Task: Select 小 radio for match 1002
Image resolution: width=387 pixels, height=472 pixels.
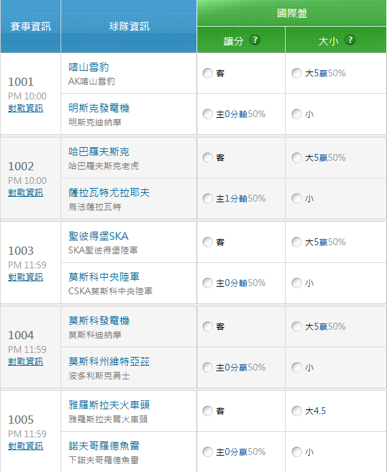Action: [297, 199]
